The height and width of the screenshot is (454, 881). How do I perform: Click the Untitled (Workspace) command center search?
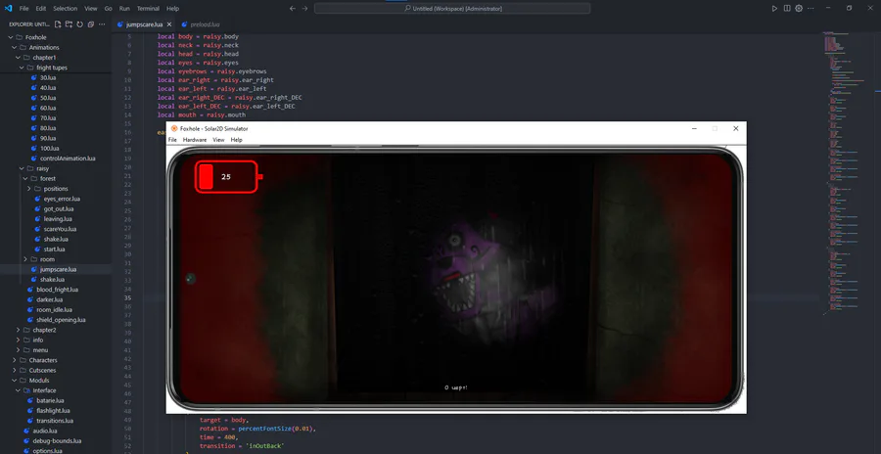pos(452,9)
